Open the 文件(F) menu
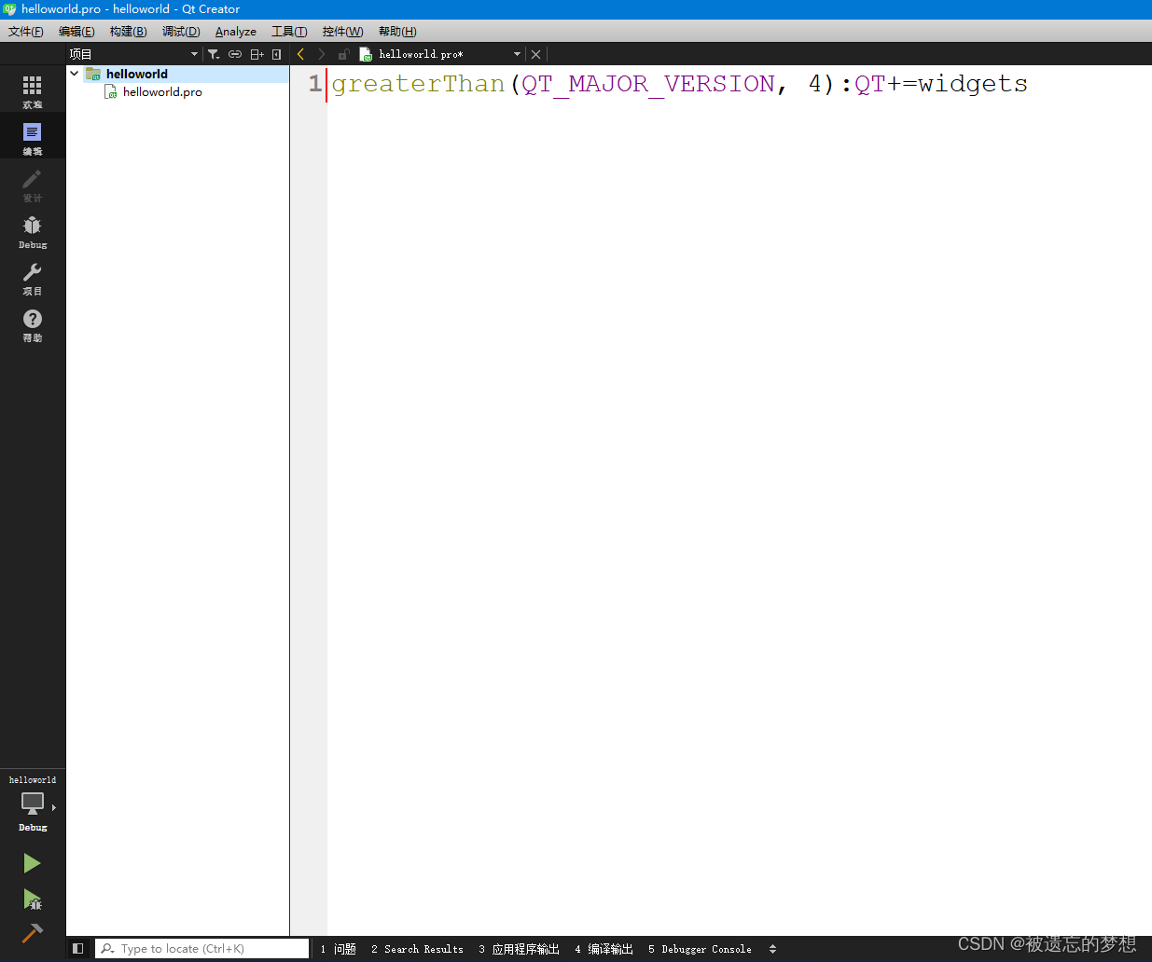Screen dimensions: 1152x962 click(26, 32)
